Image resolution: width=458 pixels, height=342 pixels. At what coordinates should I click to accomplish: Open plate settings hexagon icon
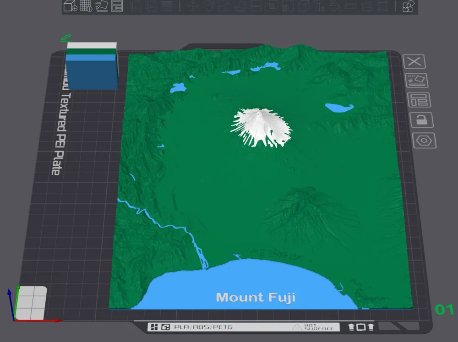click(425, 141)
